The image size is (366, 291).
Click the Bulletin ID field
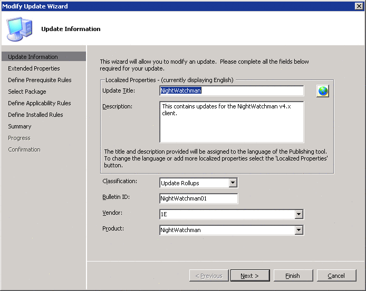(x=199, y=198)
